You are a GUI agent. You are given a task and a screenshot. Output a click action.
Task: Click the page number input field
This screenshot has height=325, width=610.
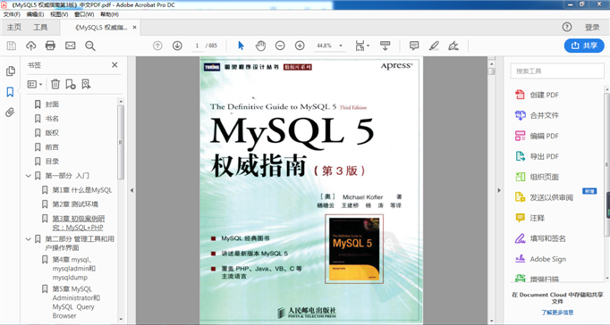coord(198,46)
